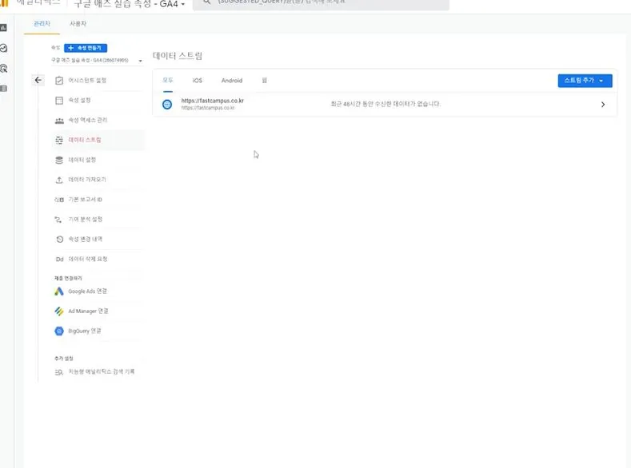The height and width of the screenshot is (468, 631).
Task: Click the magnifier icon in the top search bar
Action: (x=206, y=2)
